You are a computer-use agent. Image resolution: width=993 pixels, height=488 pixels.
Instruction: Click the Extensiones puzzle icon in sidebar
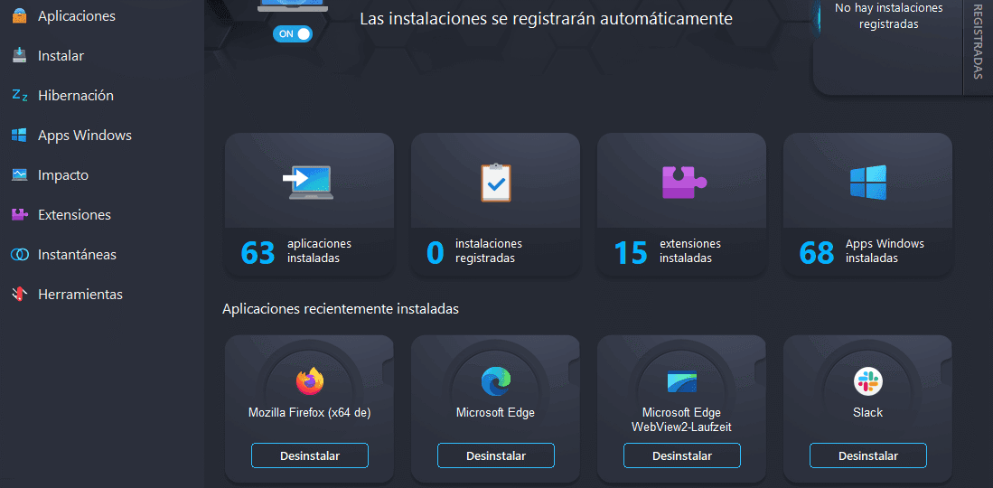click(20, 215)
